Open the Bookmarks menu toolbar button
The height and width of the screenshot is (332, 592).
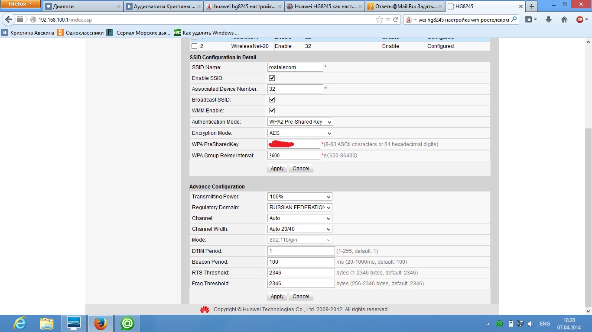point(531,19)
